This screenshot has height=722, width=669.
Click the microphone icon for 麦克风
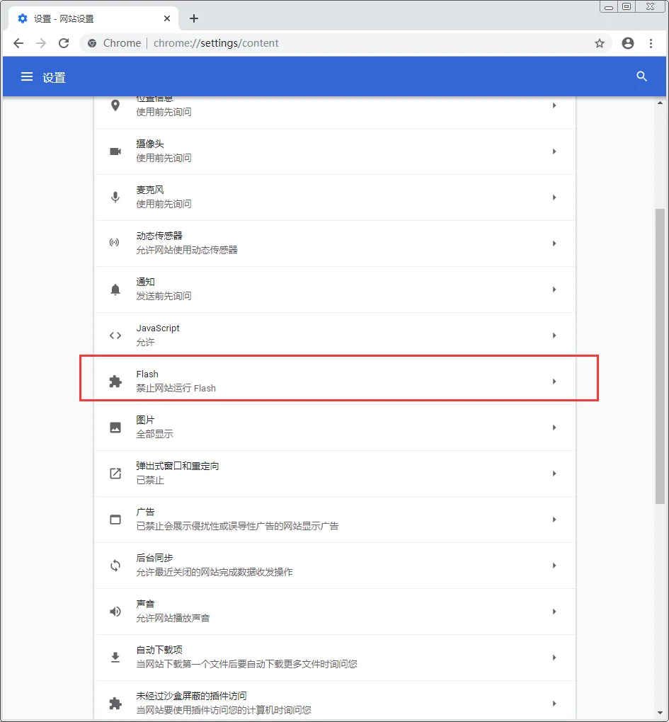pos(115,197)
